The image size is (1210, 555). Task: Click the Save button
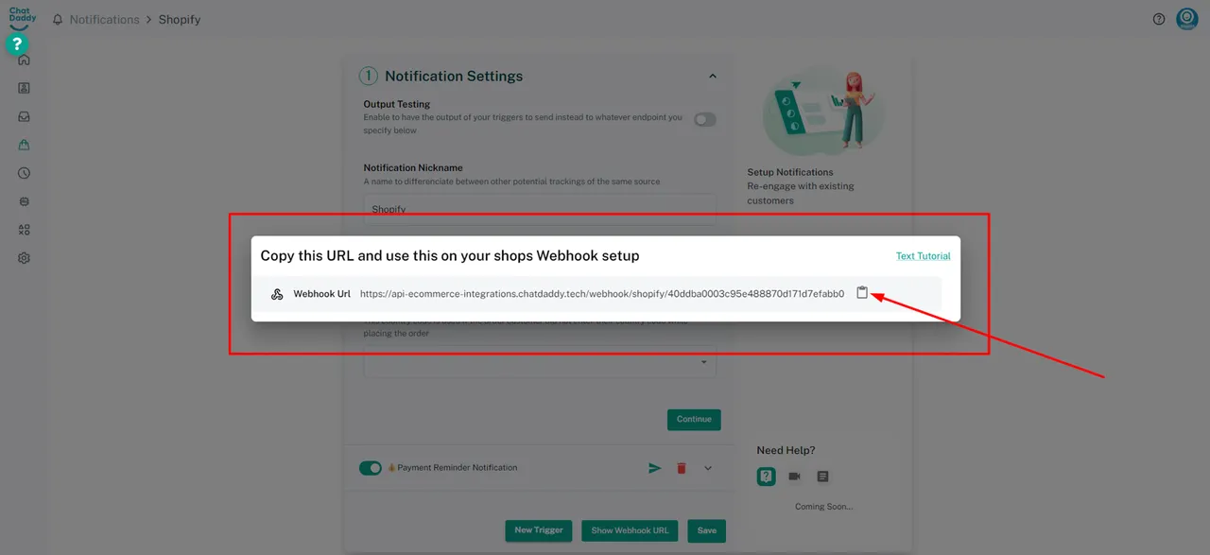[x=706, y=530]
